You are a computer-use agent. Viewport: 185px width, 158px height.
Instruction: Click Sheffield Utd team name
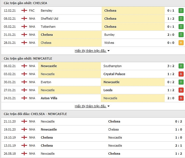49,19
